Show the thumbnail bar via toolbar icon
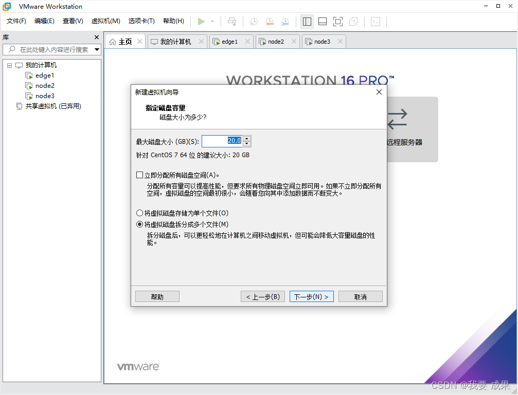518x395 pixels. [323, 22]
